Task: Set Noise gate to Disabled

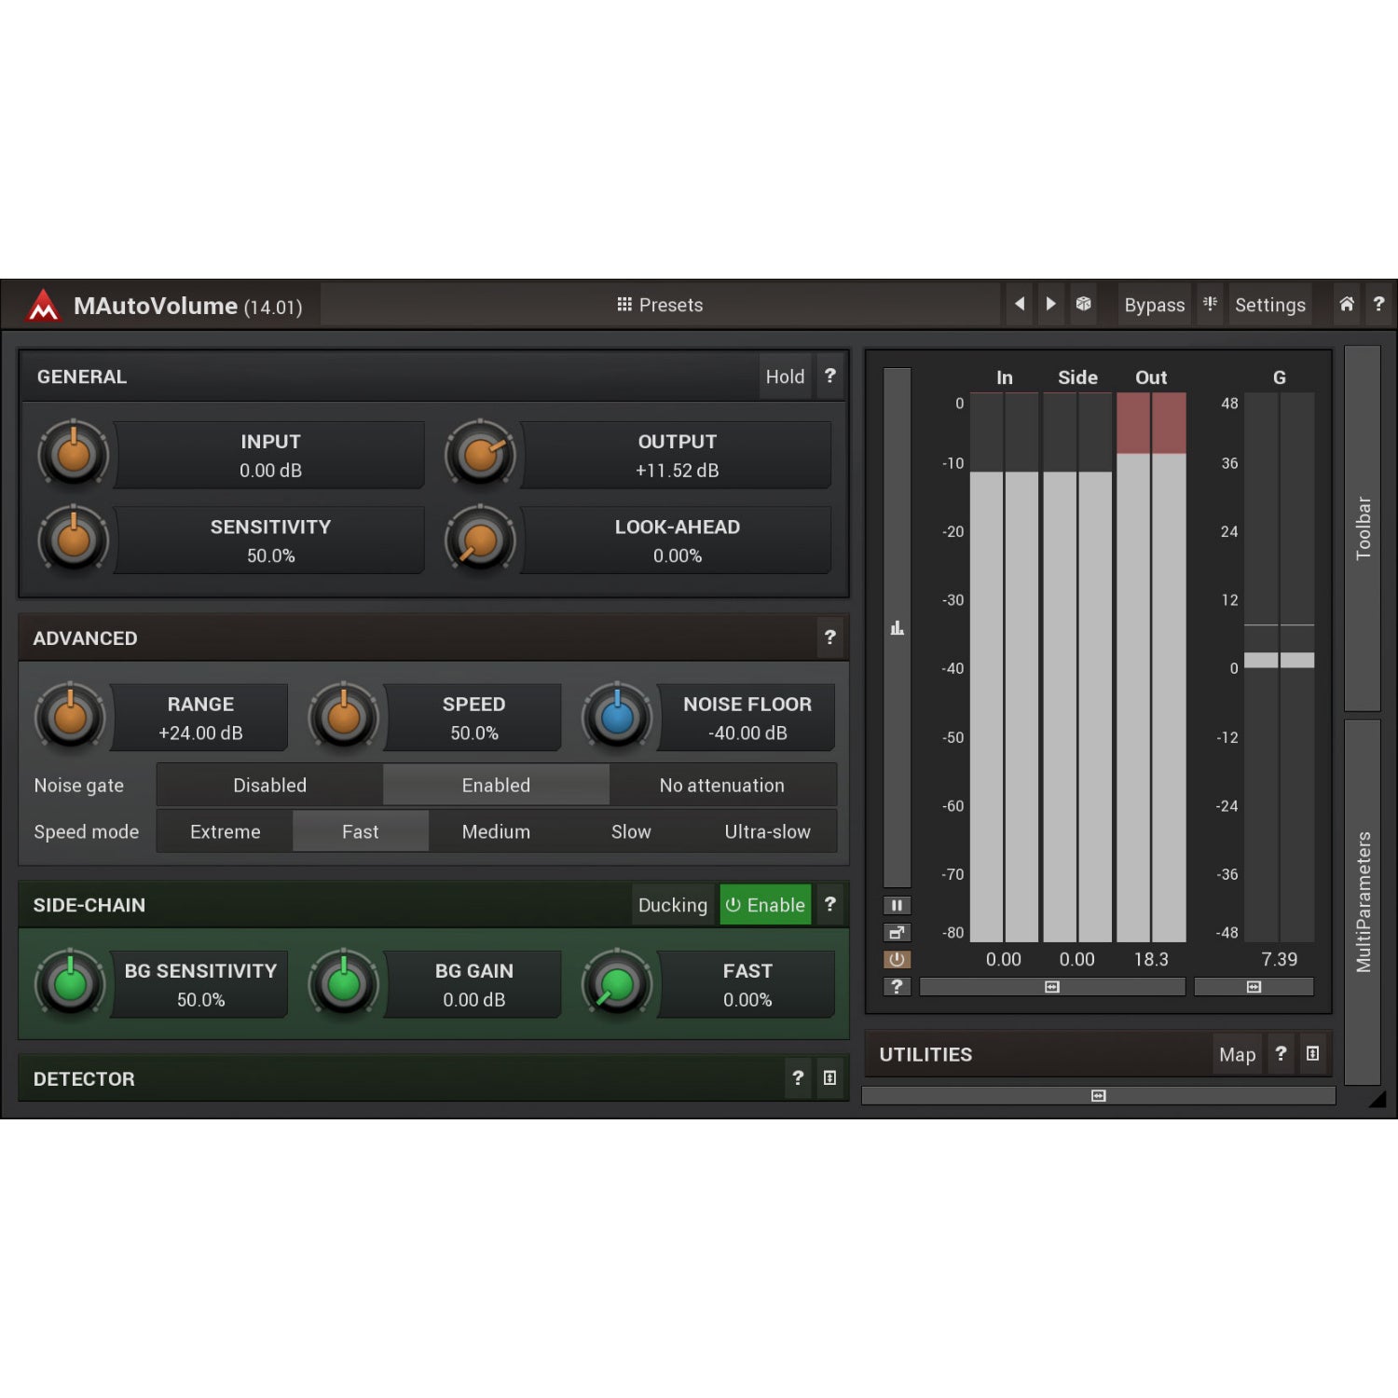Action: click(269, 785)
